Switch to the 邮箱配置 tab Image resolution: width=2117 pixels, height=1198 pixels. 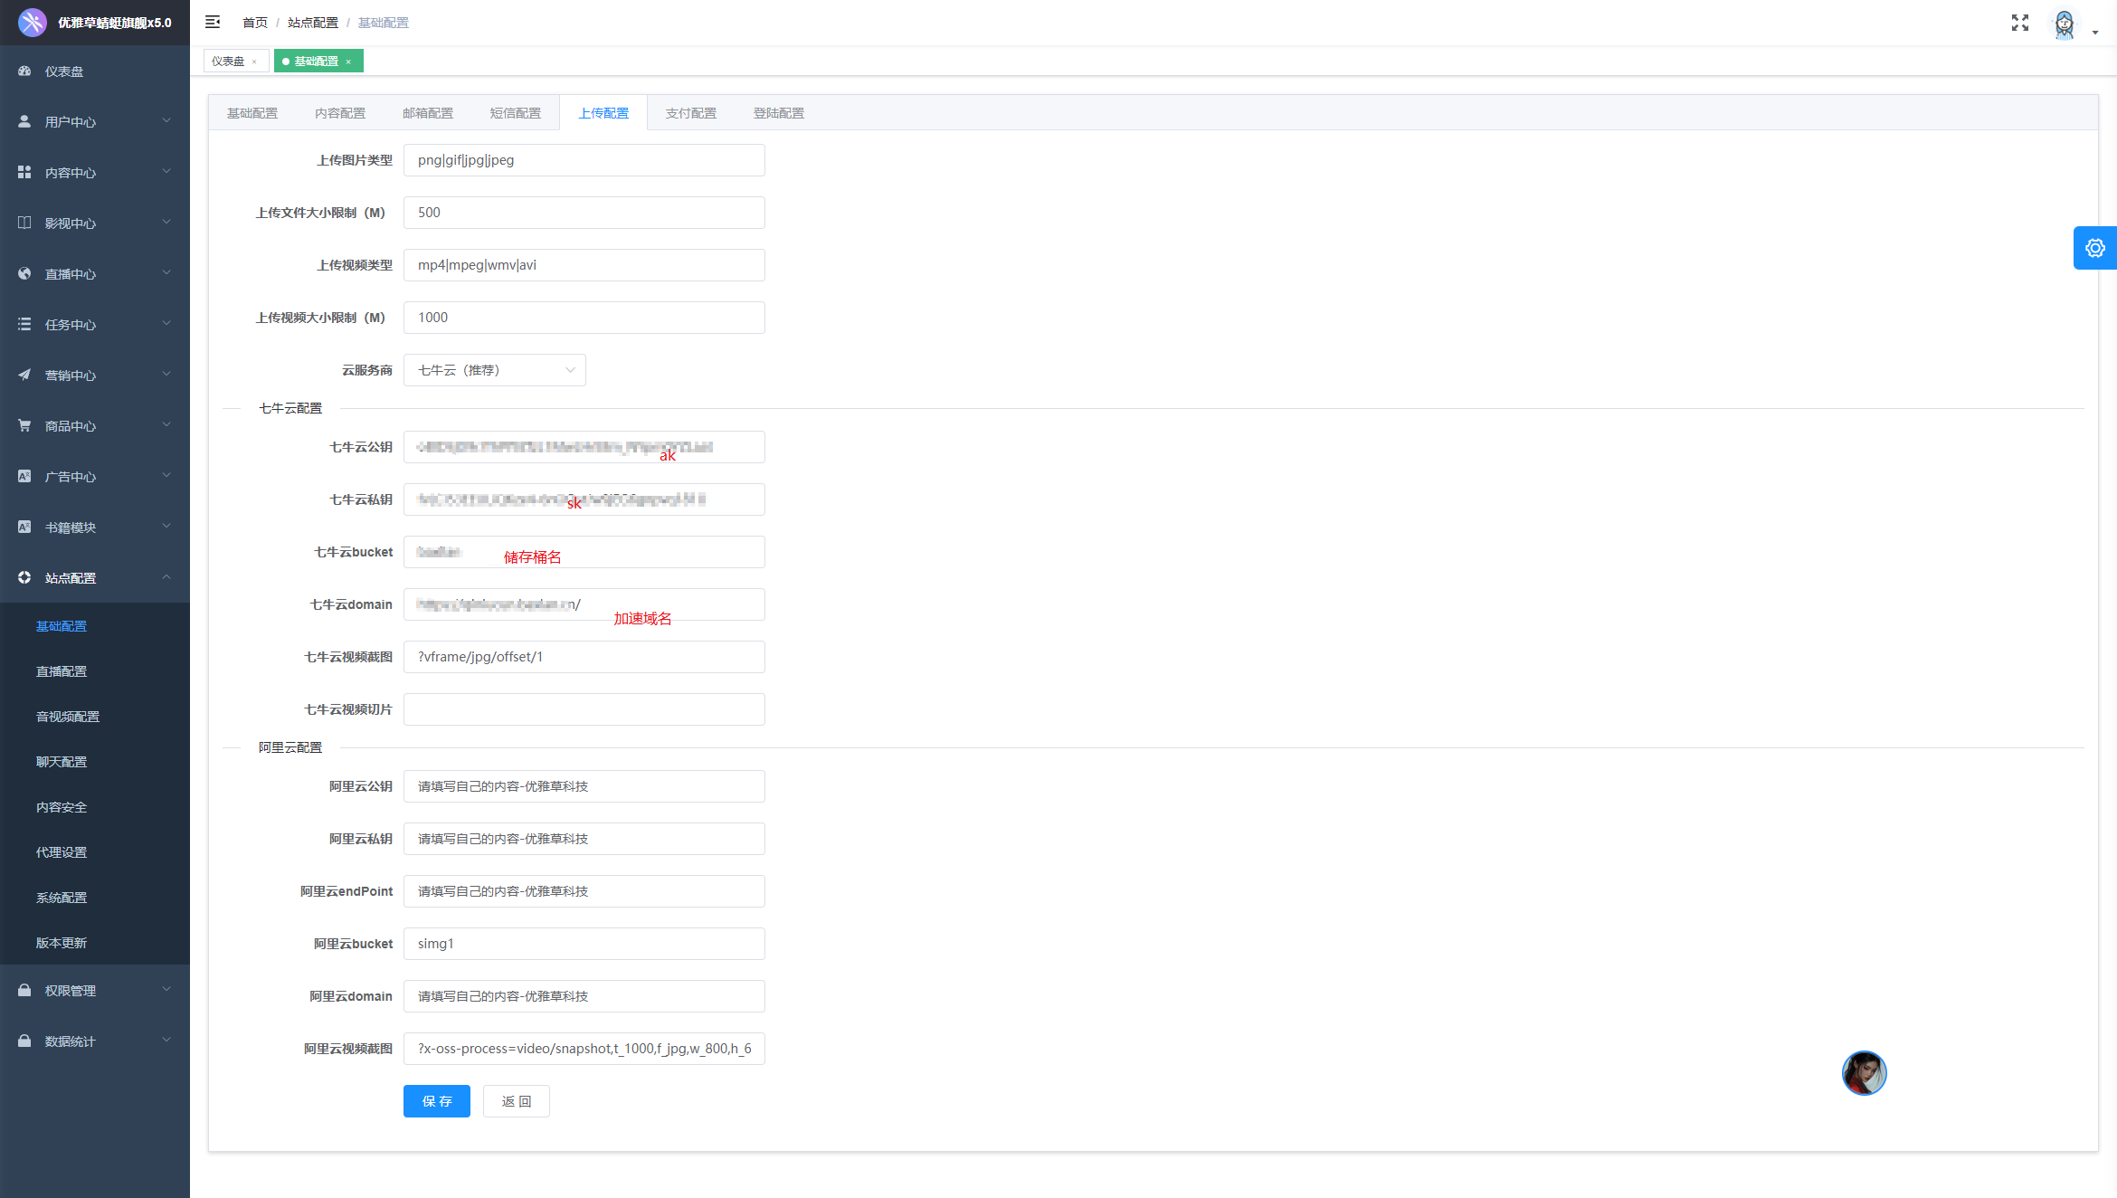click(428, 113)
